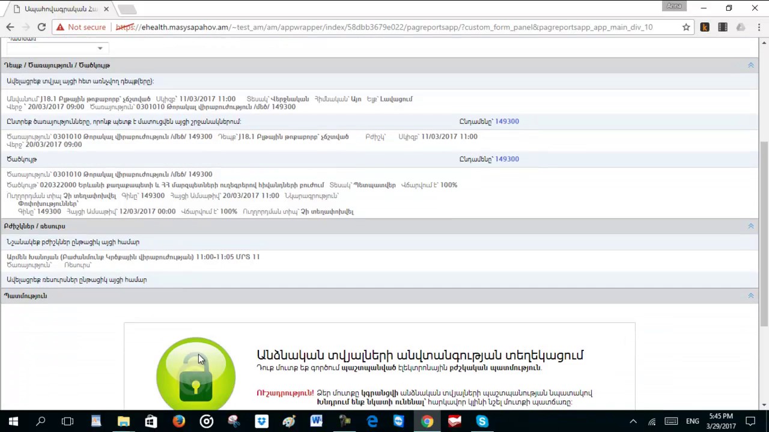Open the Windows Store taskbar icon
The height and width of the screenshot is (432, 769).
[x=151, y=421]
